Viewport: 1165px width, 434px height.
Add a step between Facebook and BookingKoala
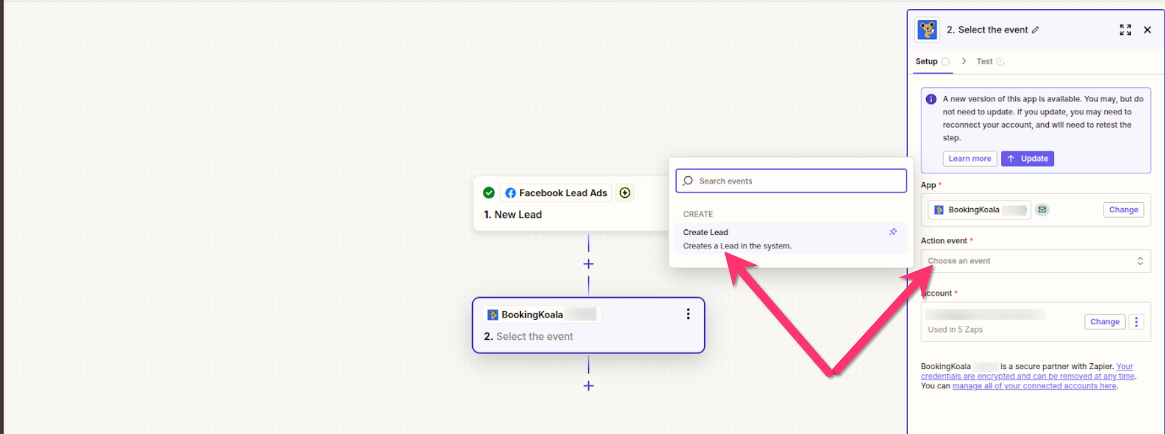click(x=588, y=264)
